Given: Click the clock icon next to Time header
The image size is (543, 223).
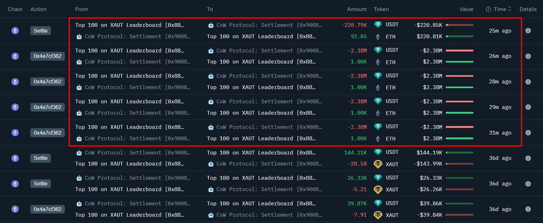Looking at the screenshot, I should tap(489, 9).
